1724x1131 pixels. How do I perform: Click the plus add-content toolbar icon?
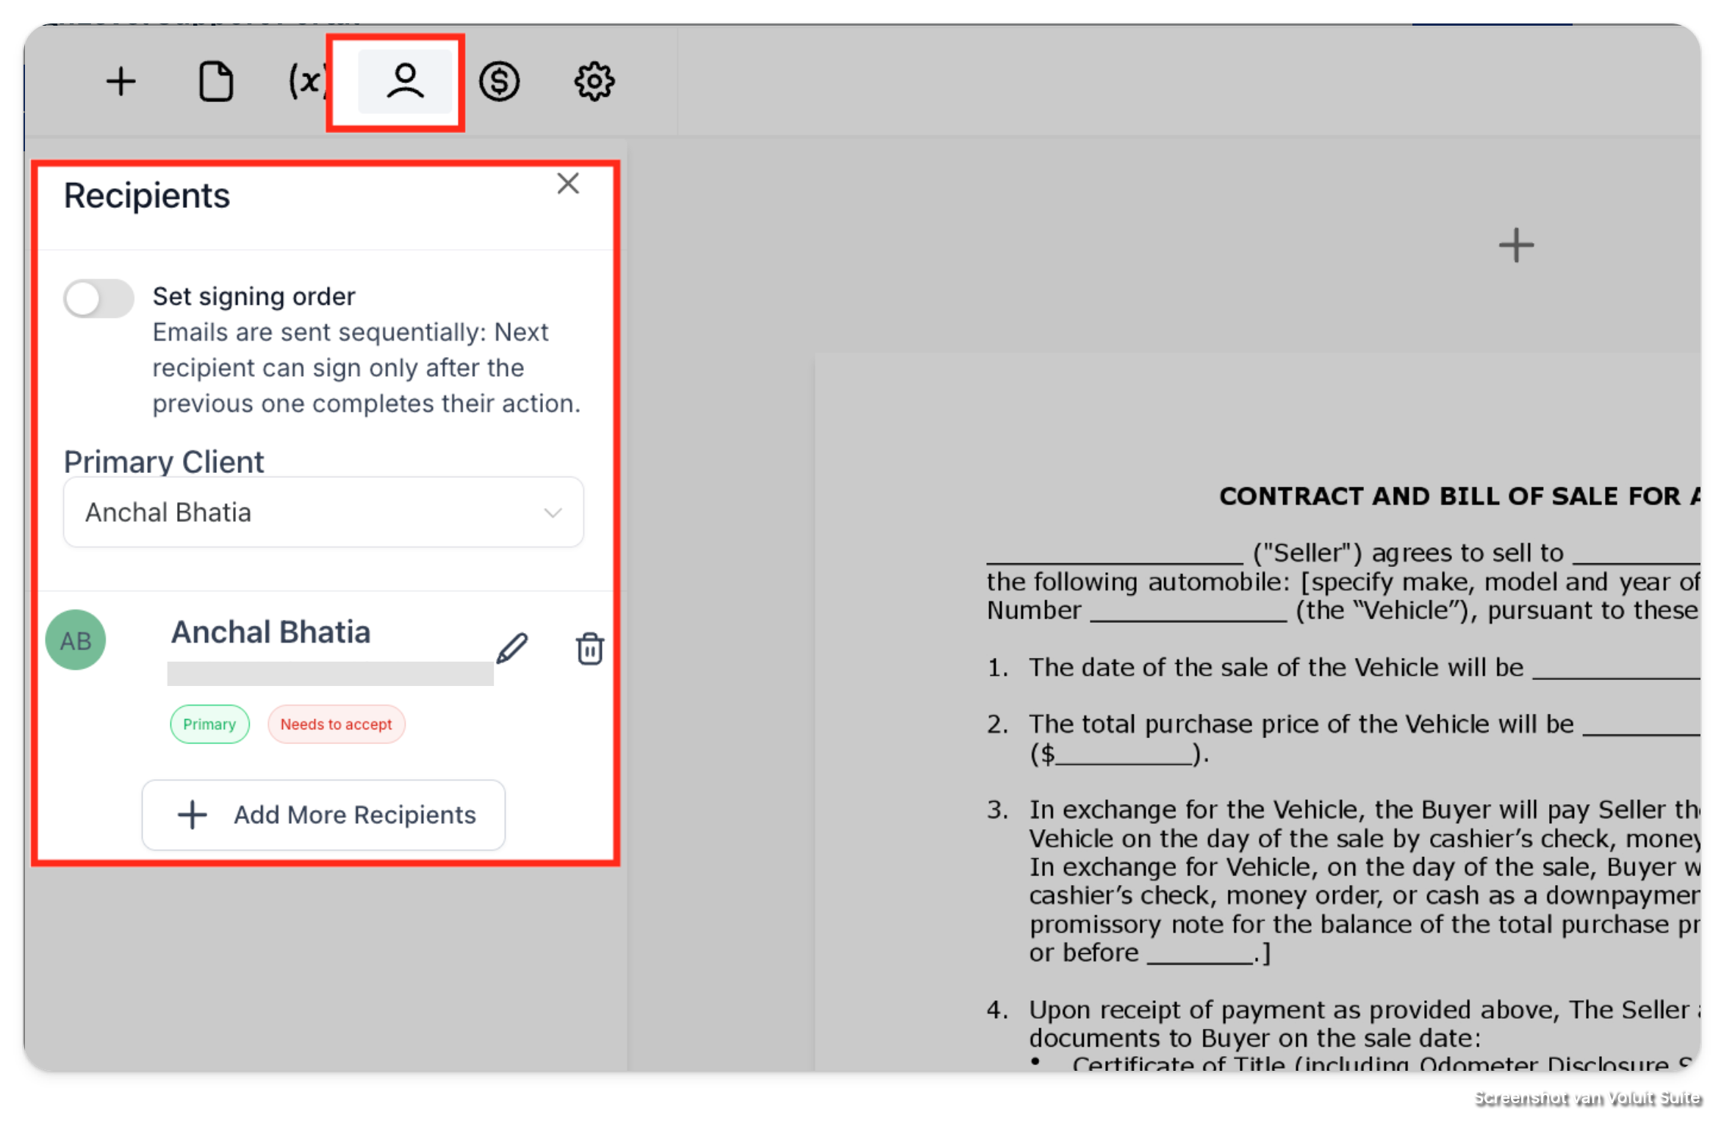click(121, 82)
